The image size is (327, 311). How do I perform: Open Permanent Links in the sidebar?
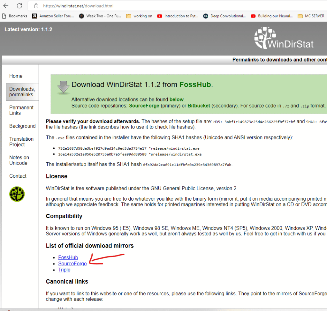(x=21, y=110)
